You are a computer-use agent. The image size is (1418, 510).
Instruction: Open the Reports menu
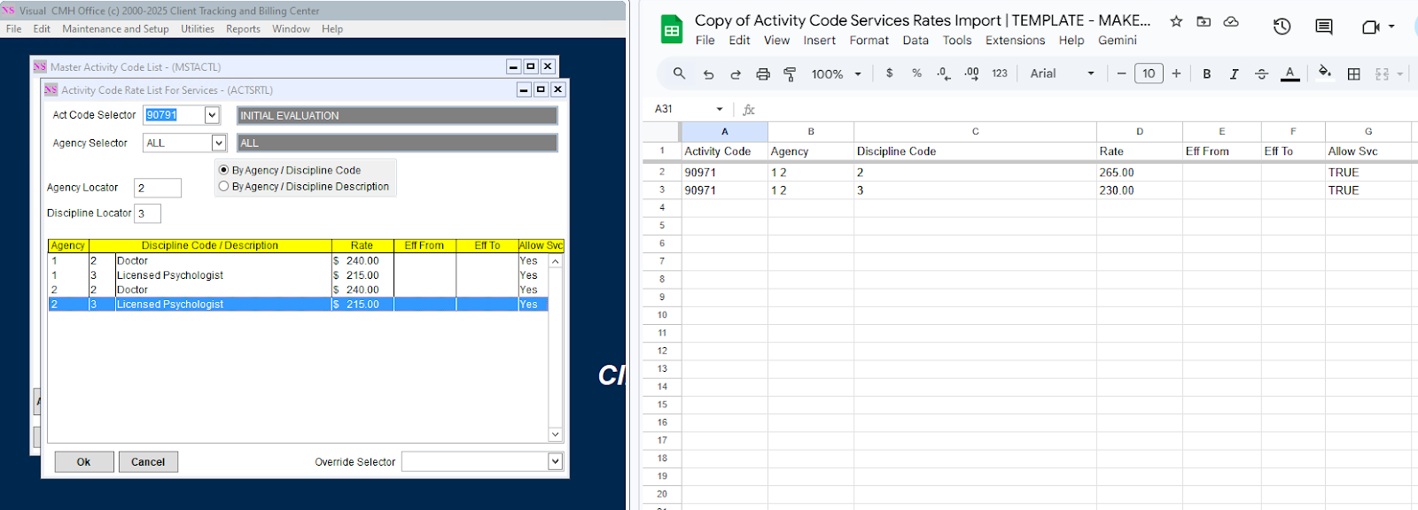click(243, 29)
